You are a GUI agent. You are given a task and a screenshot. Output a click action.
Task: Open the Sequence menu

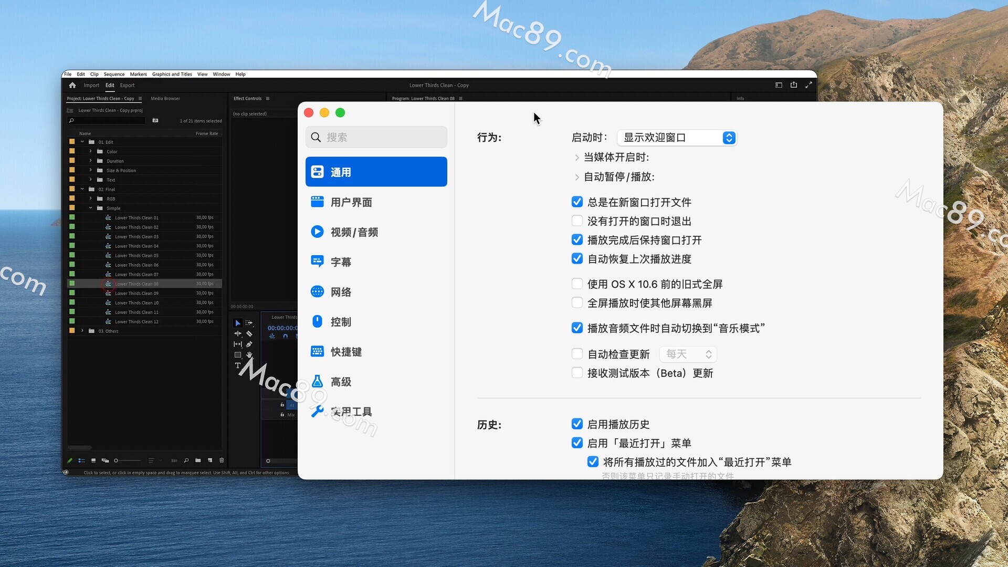click(x=114, y=74)
